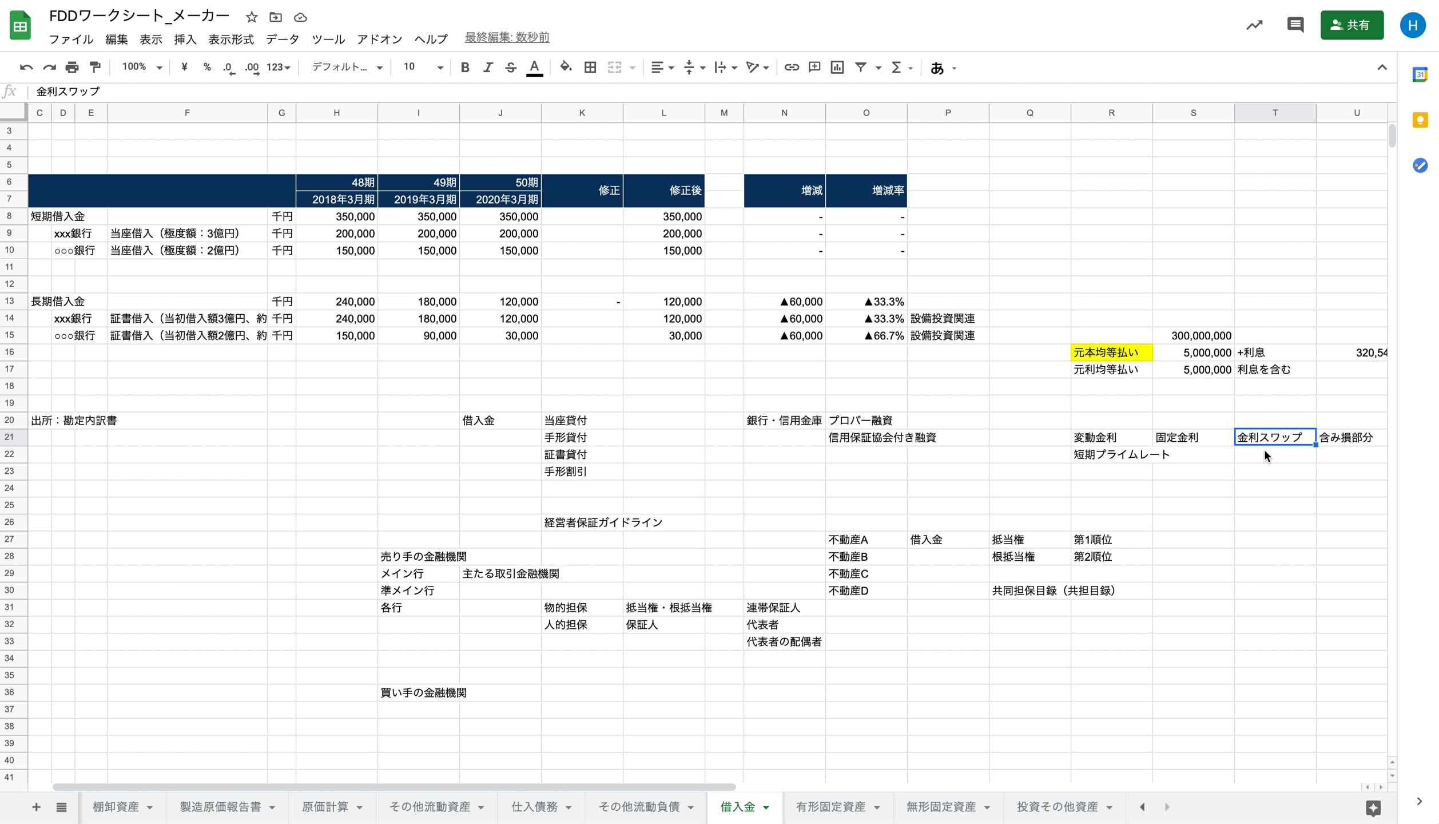Click the yellow 元本均等払い cell
Viewport: 1439px width, 824px height.
click(x=1111, y=352)
